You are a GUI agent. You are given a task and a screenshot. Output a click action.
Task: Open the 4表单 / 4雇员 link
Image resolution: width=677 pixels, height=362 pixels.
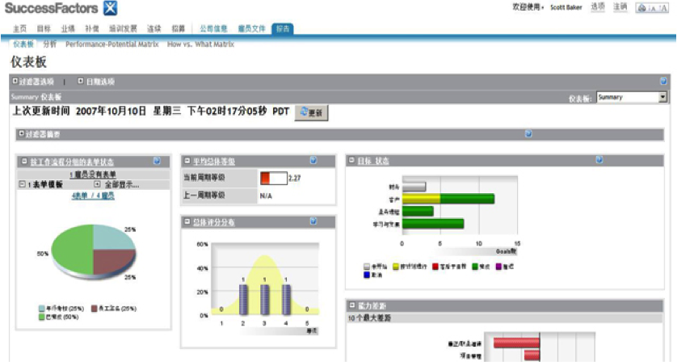click(93, 196)
